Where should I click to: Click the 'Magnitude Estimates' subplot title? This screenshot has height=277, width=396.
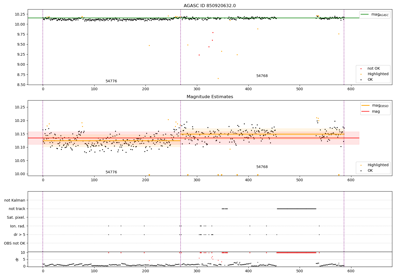click(x=210, y=97)
